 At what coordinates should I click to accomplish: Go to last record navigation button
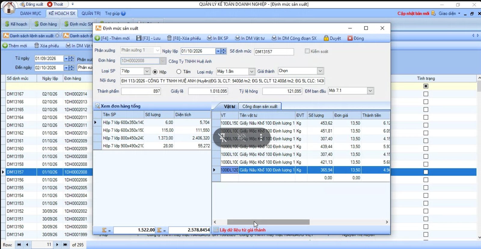point(65,245)
